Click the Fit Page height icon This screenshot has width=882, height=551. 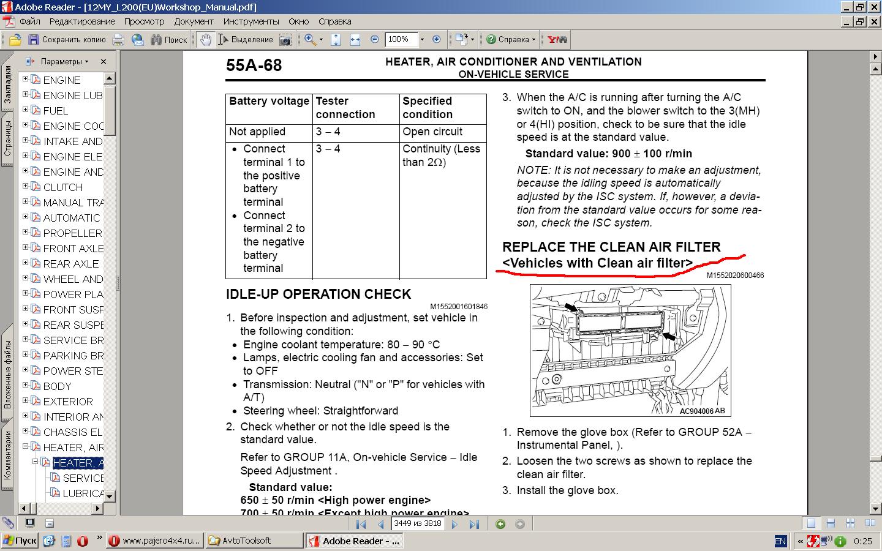(336, 40)
